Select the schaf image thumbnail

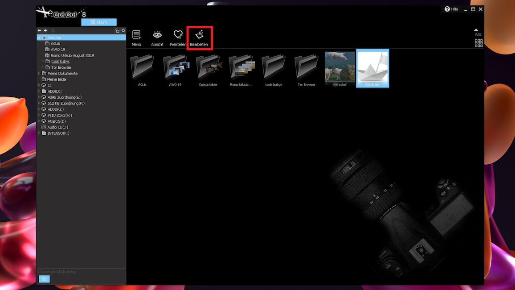click(339, 67)
